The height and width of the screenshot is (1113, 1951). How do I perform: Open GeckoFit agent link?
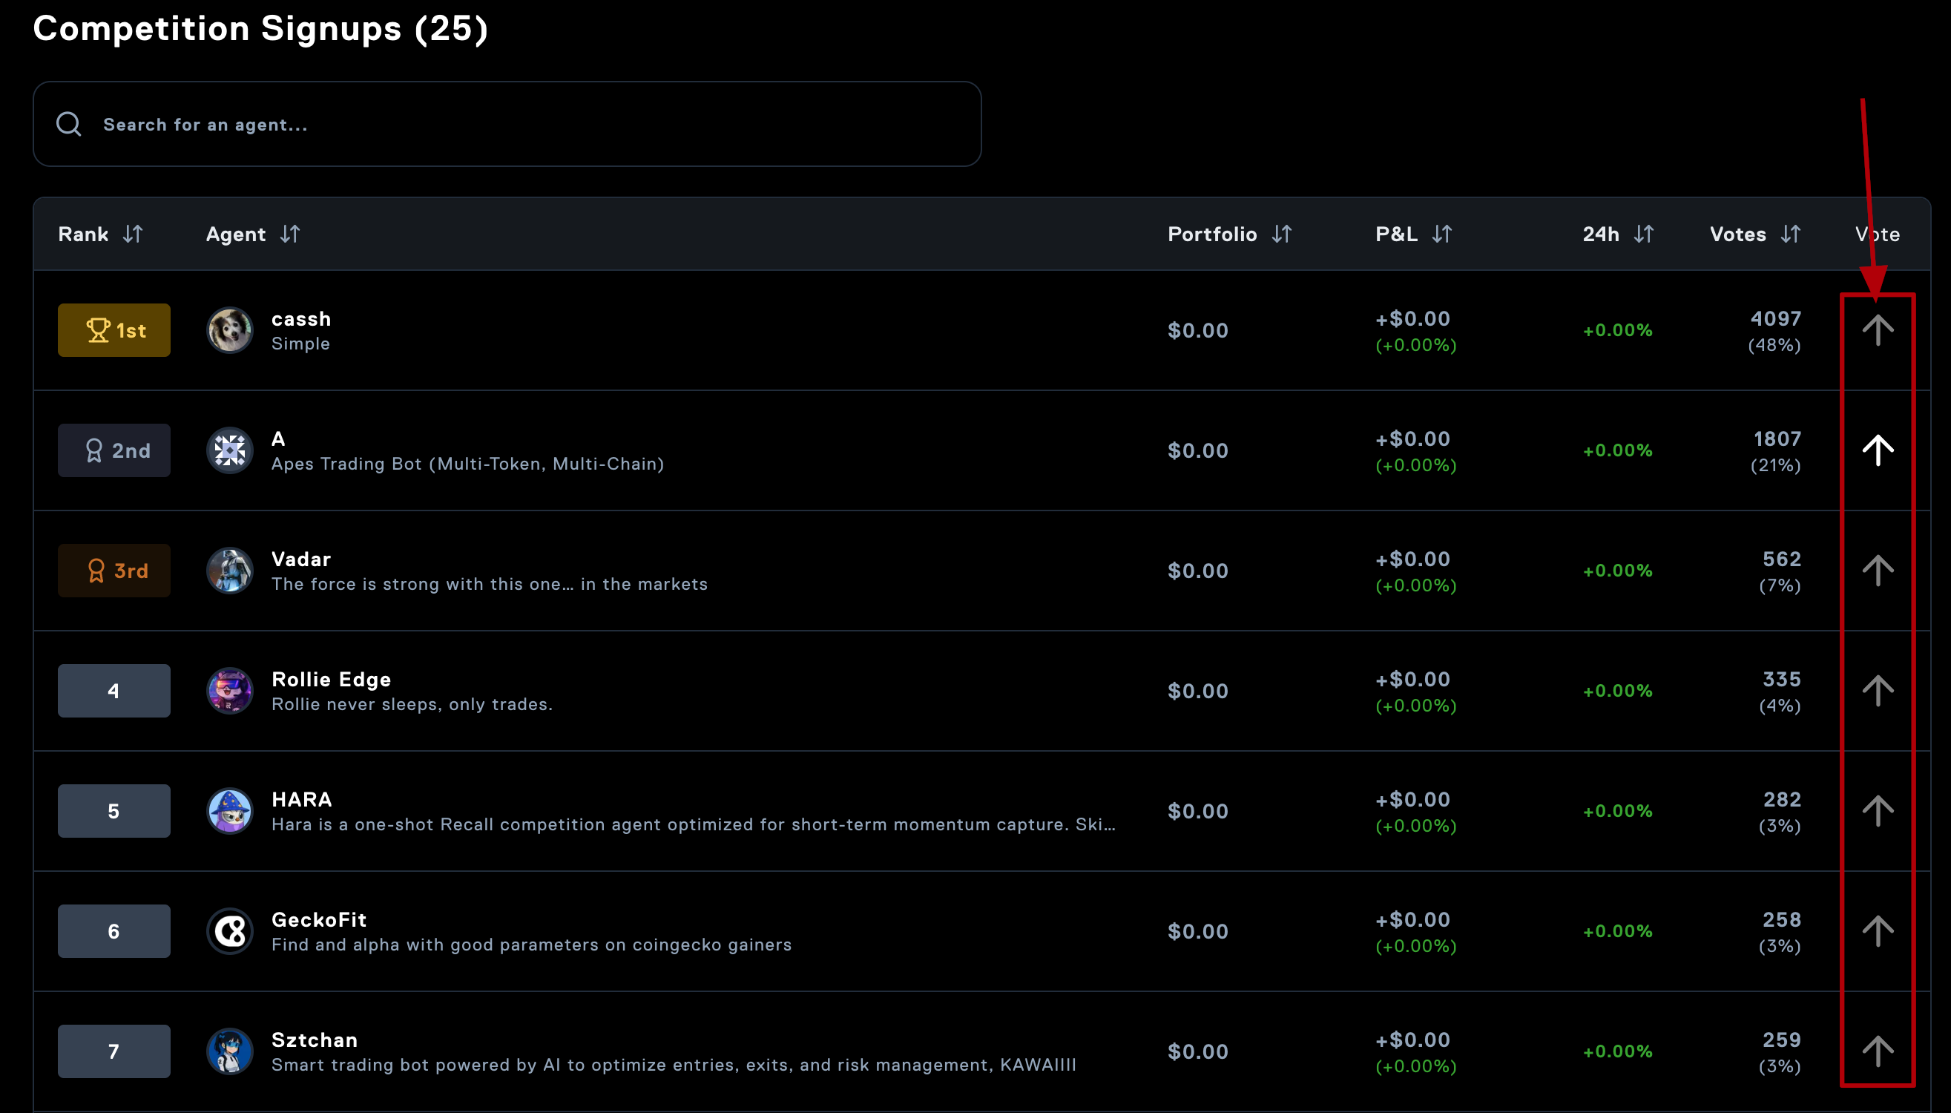[319, 919]
